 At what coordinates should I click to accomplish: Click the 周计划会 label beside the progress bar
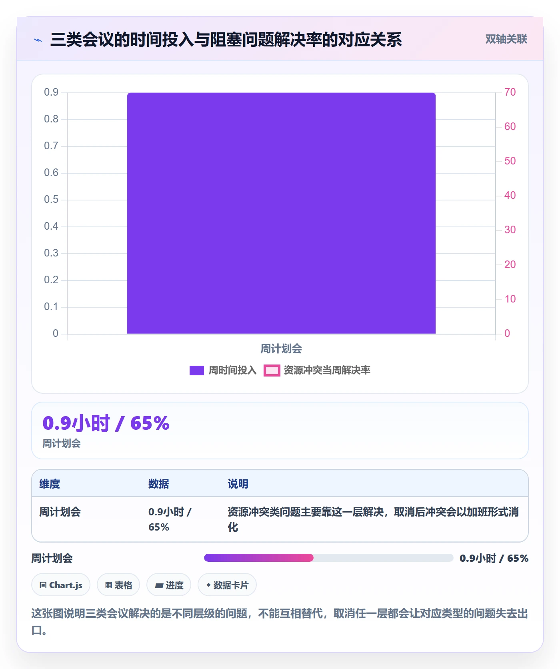pyautogui.click(x=52, y=558)
